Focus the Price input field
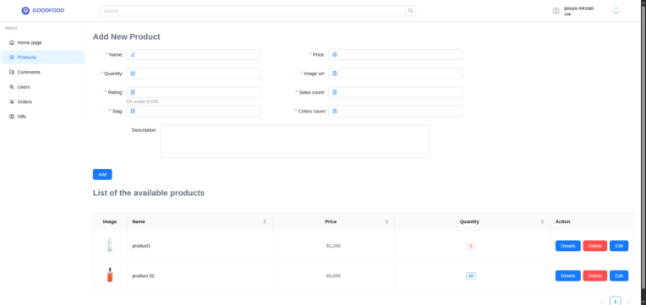 point(396,54)
